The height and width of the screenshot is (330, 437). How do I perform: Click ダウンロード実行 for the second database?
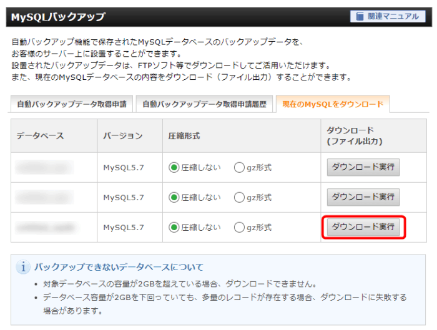tap(363, 197)
